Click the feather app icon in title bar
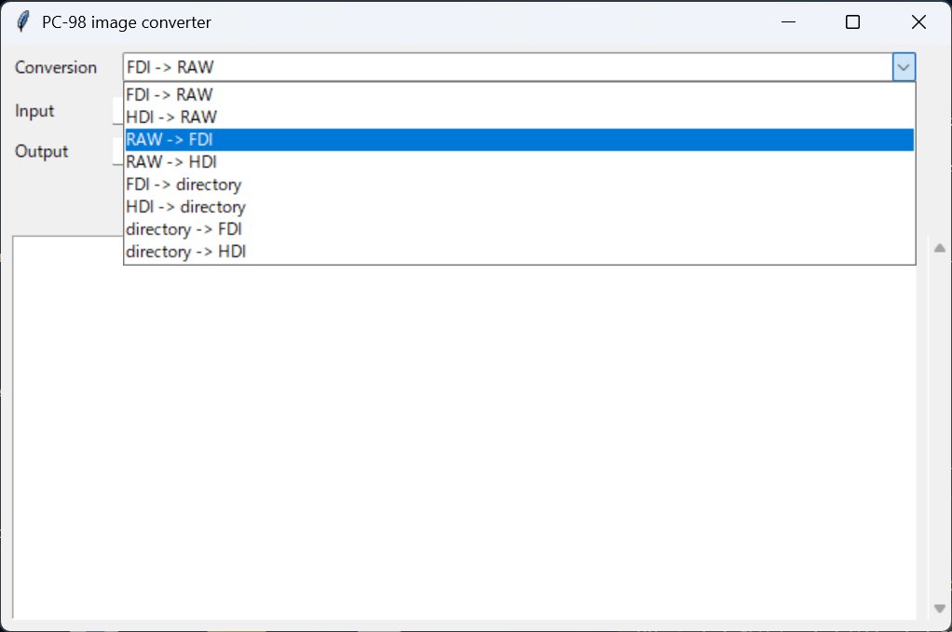 (x=23, y=21)
